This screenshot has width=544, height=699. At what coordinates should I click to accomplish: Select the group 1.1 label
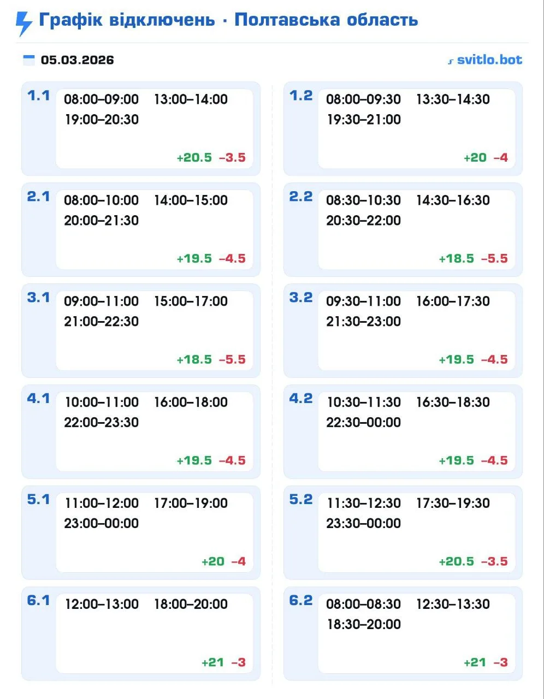(x=38, y=96)
